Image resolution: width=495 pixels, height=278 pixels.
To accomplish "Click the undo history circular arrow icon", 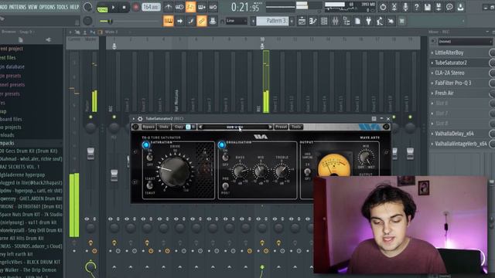I will pos(383,7).
